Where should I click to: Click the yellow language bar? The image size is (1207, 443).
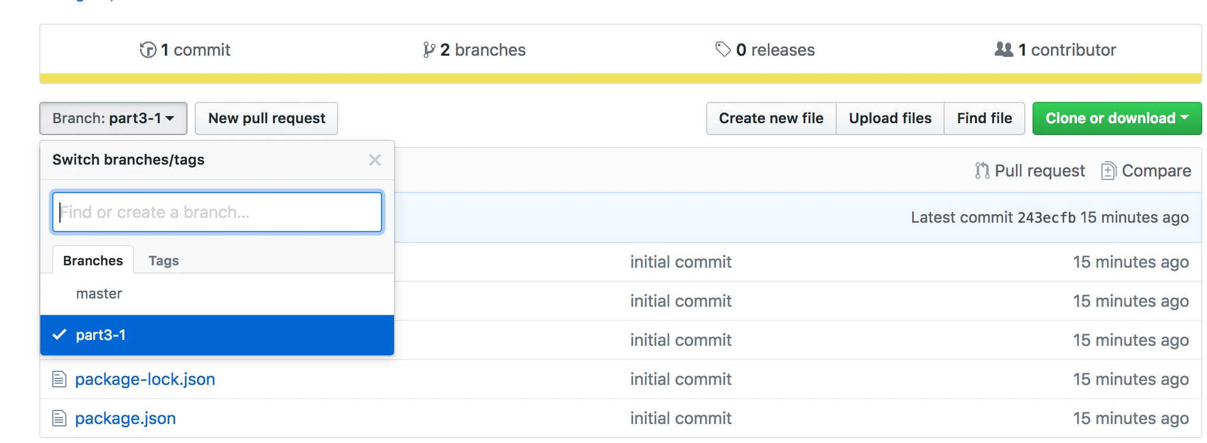621,78
